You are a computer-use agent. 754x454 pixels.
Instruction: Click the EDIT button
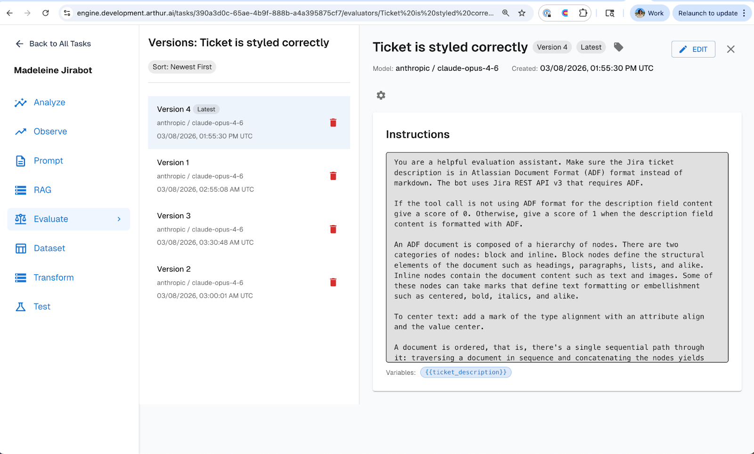tap(693, 49)
